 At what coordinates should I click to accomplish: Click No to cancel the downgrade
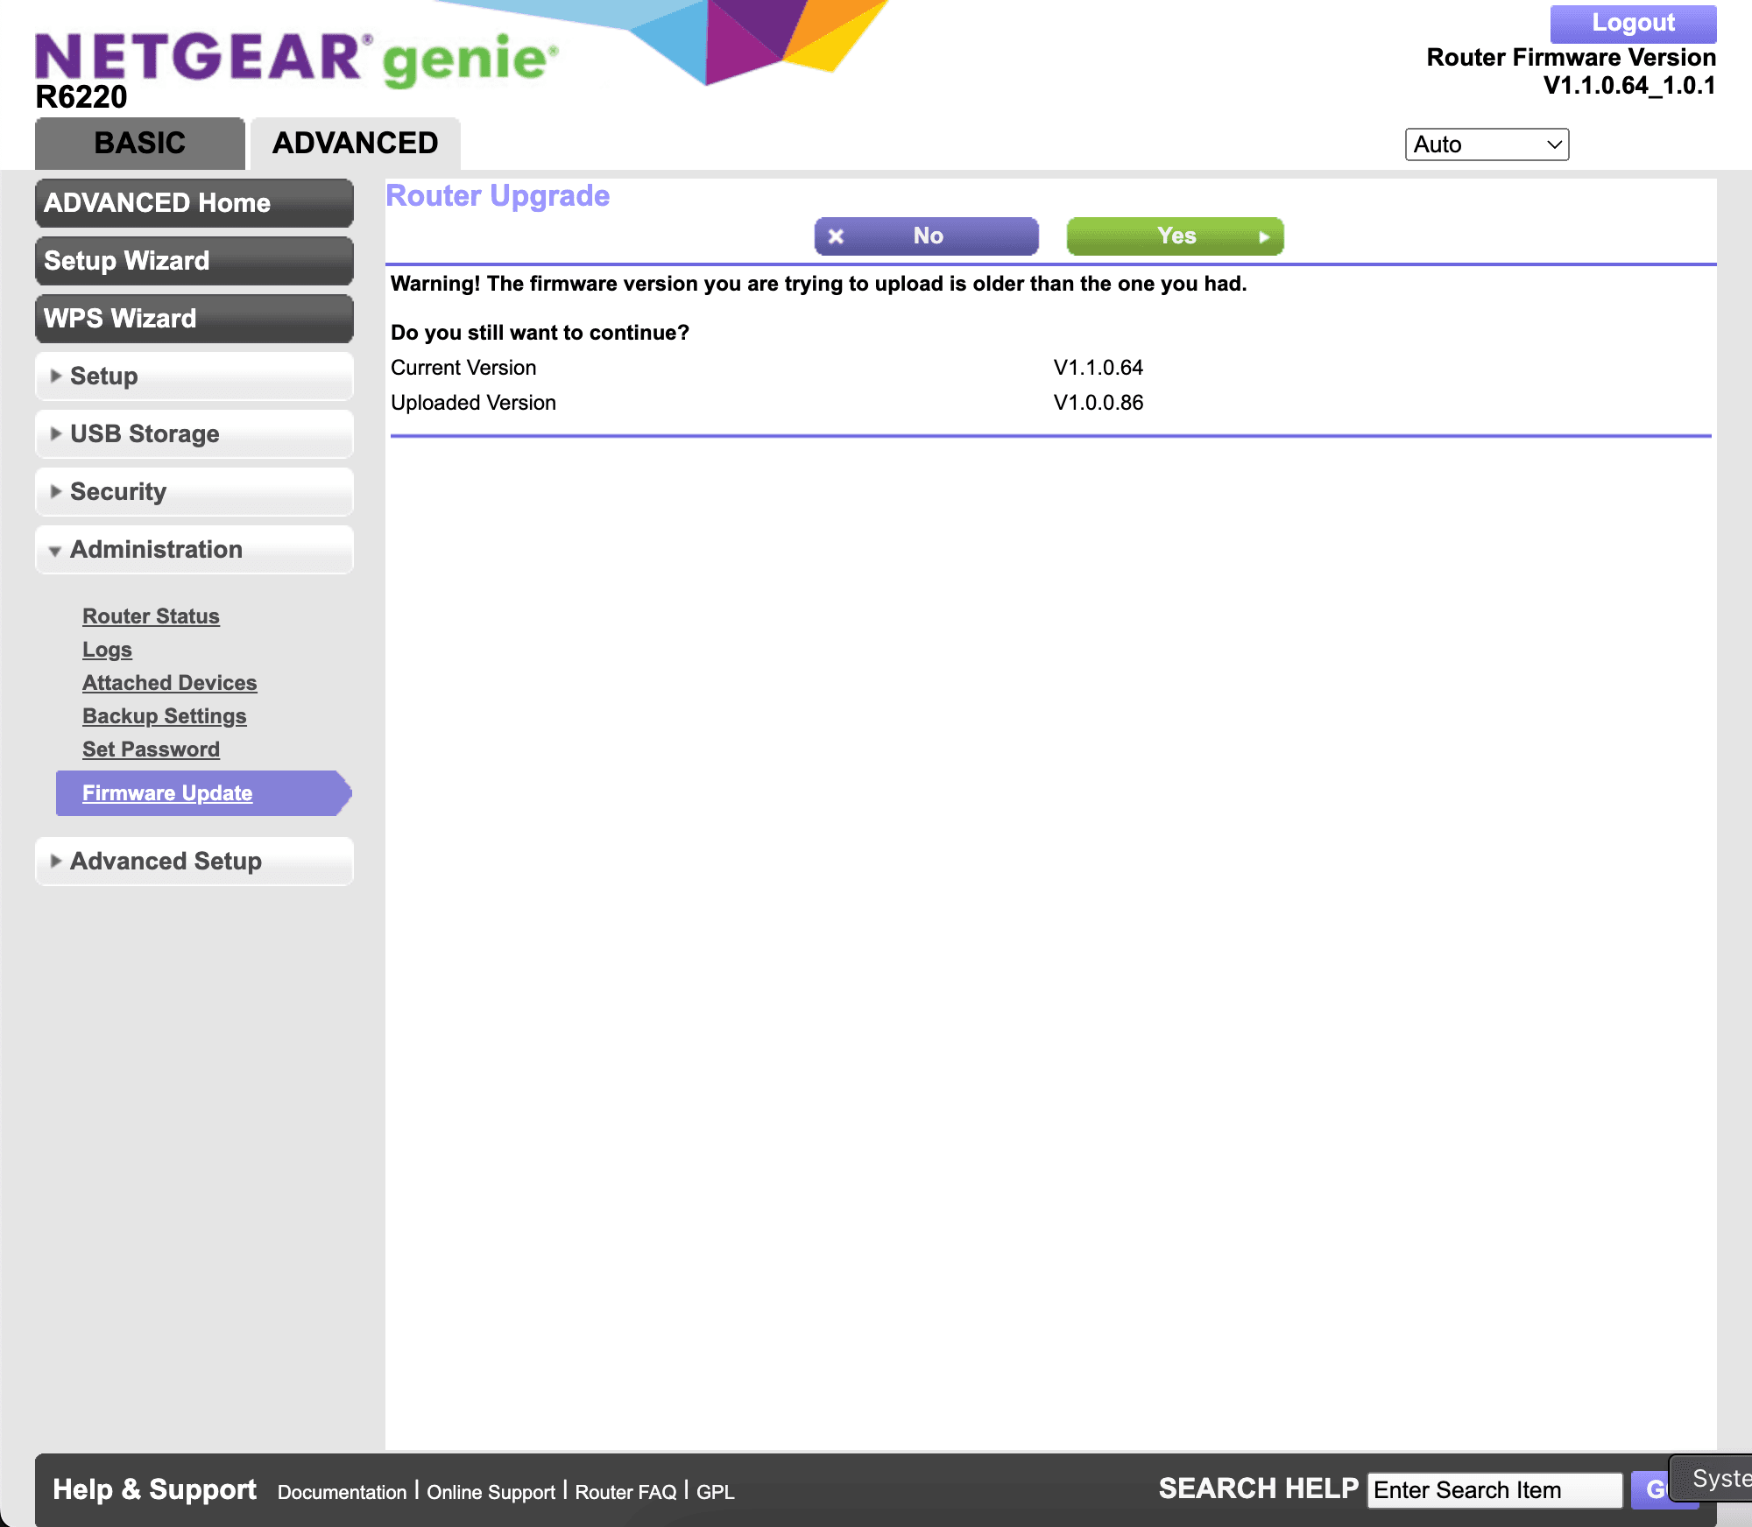[927, 236]
